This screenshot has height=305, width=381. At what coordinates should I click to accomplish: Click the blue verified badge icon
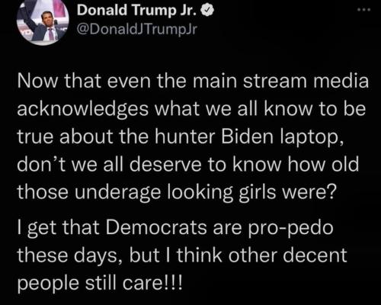click(207, 11)
